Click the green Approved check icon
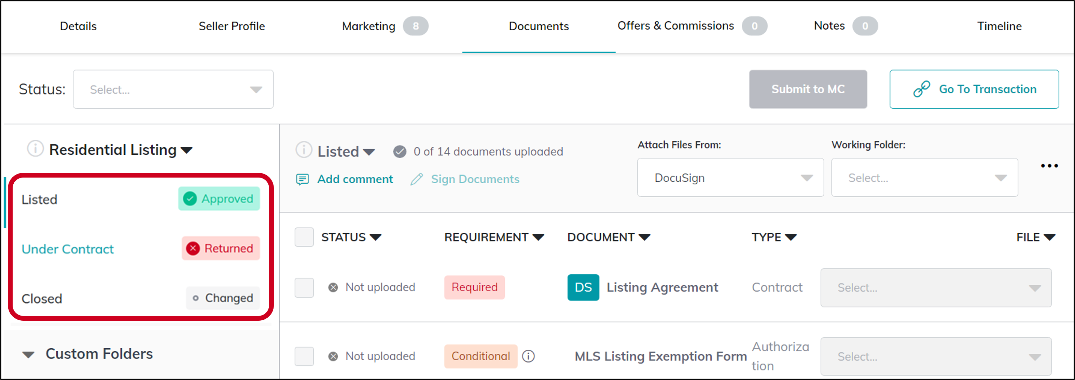Viewport: 1075px width, 380px height. coord(190,199)
